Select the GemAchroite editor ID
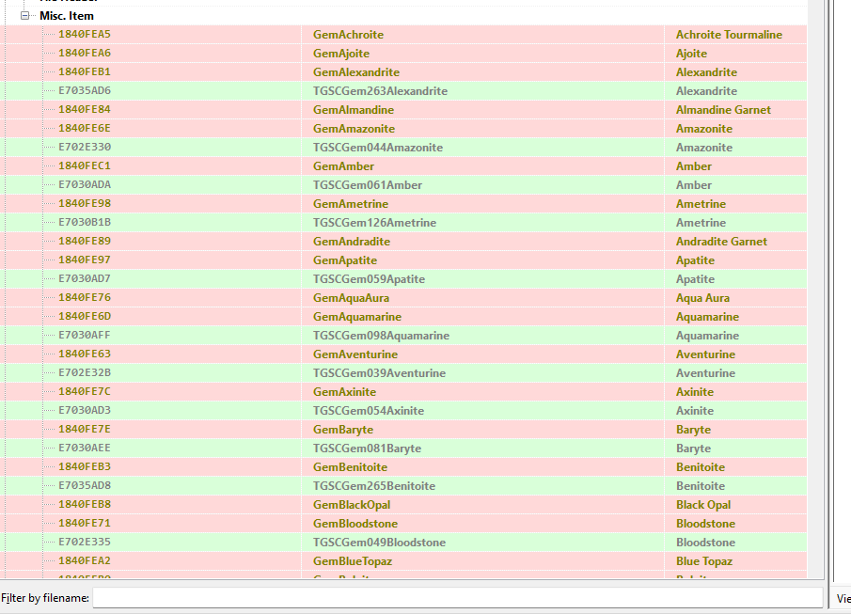 [349, 35]
